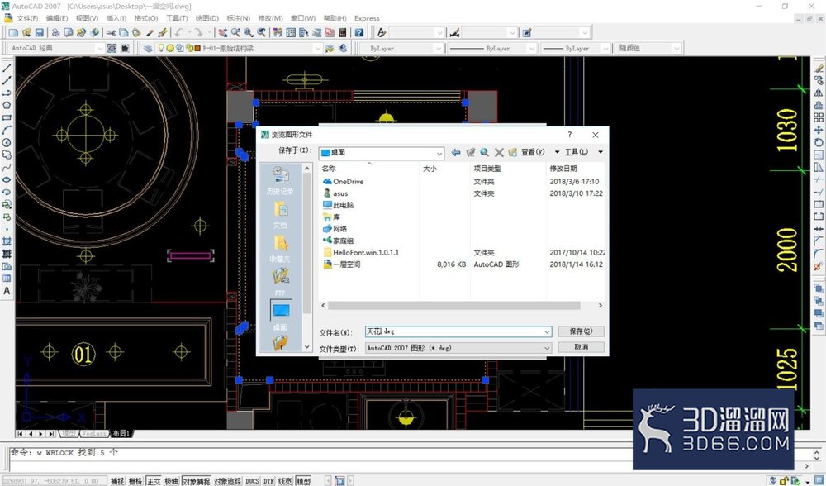The height and width of the screenshot is (486, 826).
Task: Click the 大小 column header
Action: (x=430, y=169)
